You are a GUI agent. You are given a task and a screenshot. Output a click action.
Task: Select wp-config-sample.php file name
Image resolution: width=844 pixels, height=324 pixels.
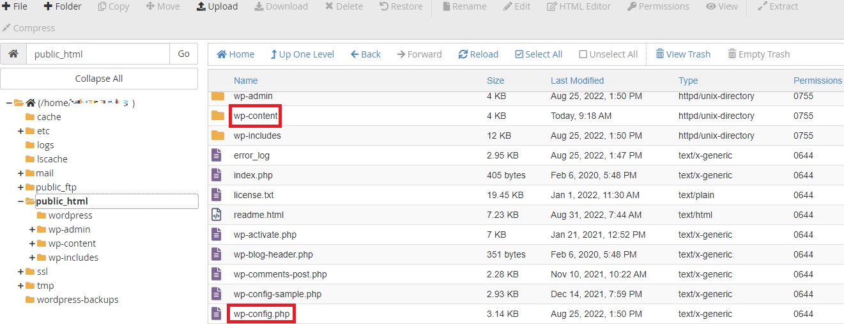click(278, 294)
